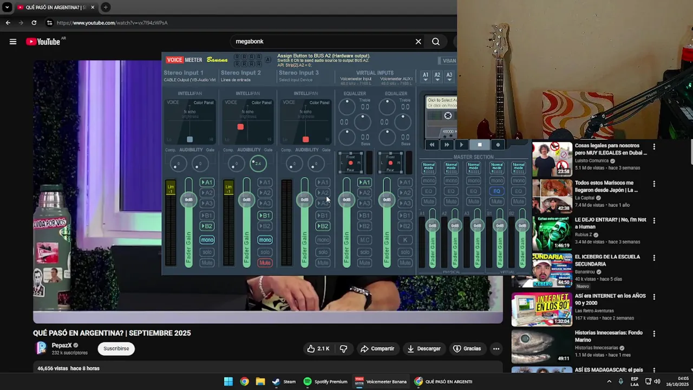
Task: Like the video showing 2.1 K
Action: point(318,349)
